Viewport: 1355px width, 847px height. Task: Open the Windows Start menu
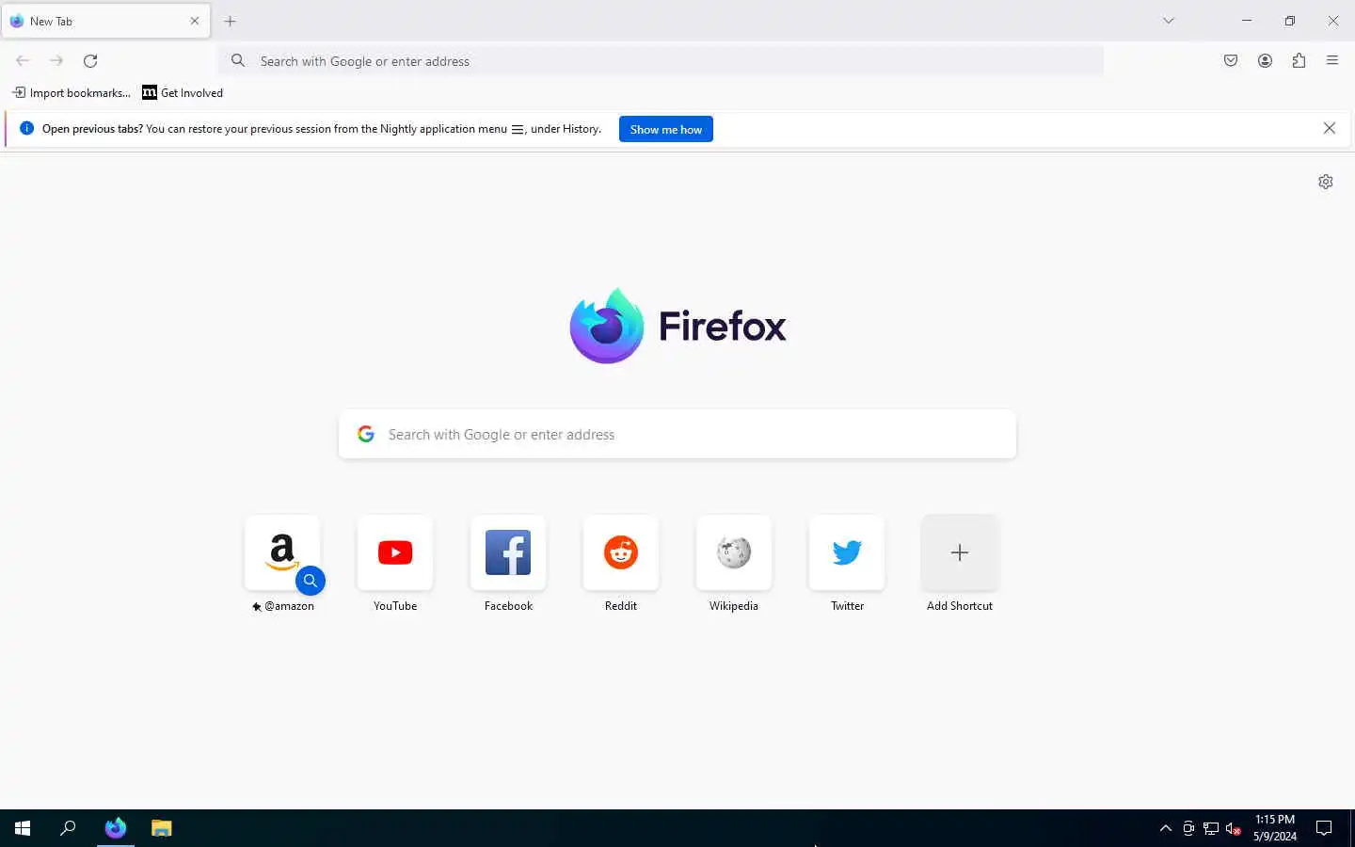[23, 828]
